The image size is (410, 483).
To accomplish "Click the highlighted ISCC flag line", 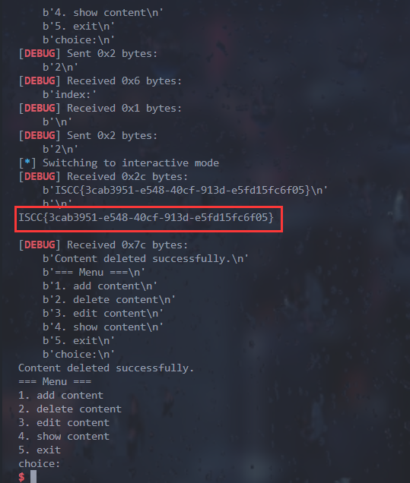I will click(x=146, y=218).
